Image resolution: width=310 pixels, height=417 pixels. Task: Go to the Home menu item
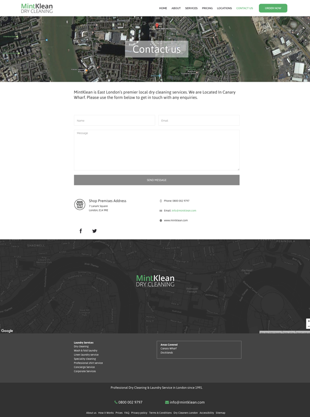tap(163, 8)
